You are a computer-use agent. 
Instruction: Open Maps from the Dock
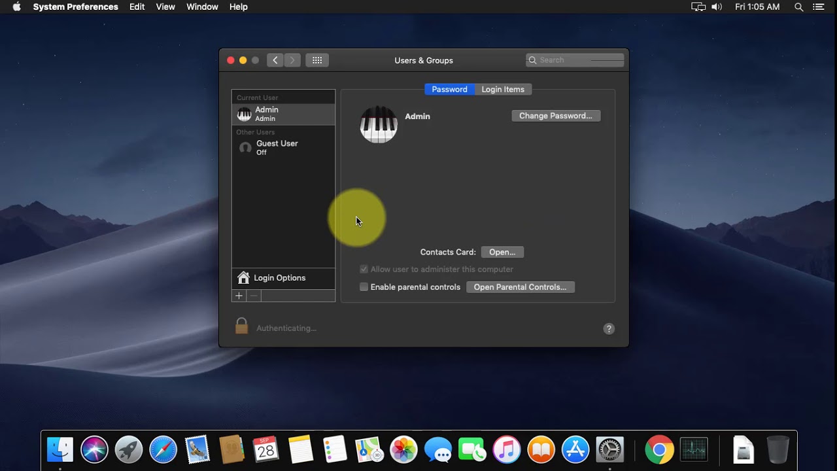click(x=369, y=450)
